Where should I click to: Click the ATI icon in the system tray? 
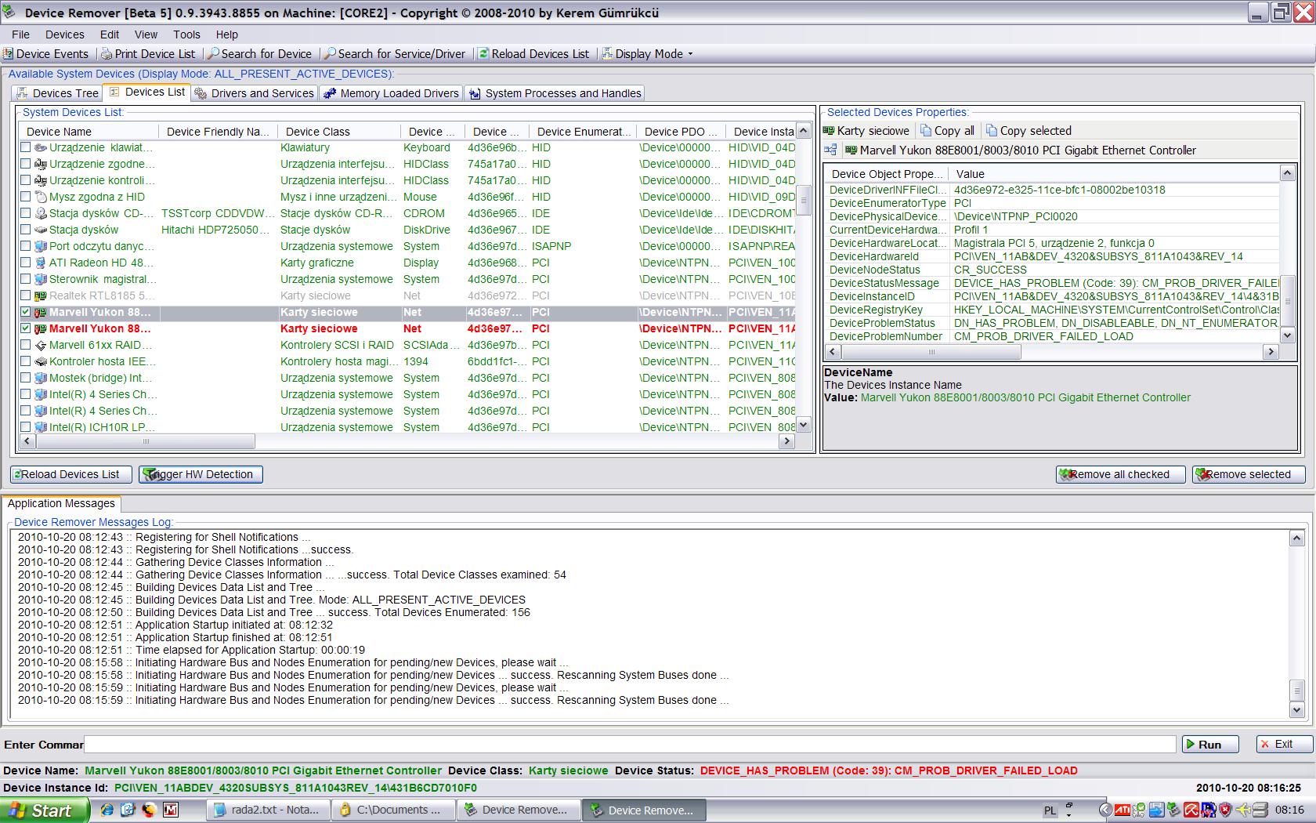1123,810
